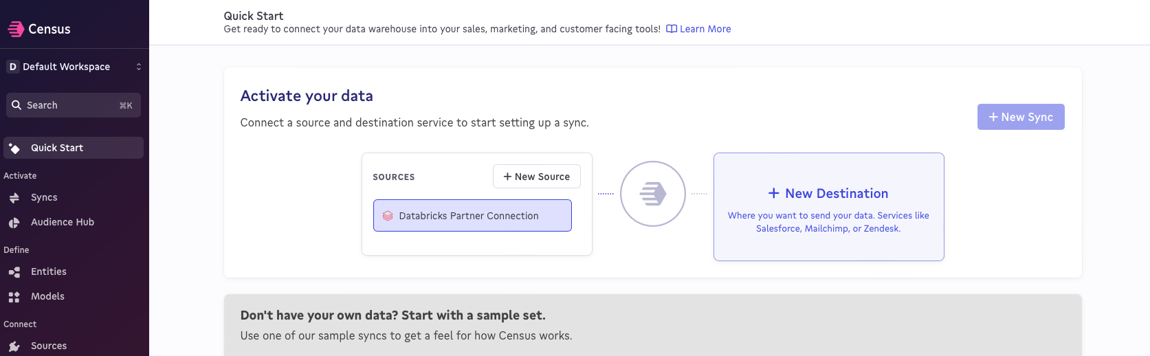The height and width of the screenshot is (356, 1150).
Task: Click the workspace up-down chevron arrows
Action: tap(138, 67)
